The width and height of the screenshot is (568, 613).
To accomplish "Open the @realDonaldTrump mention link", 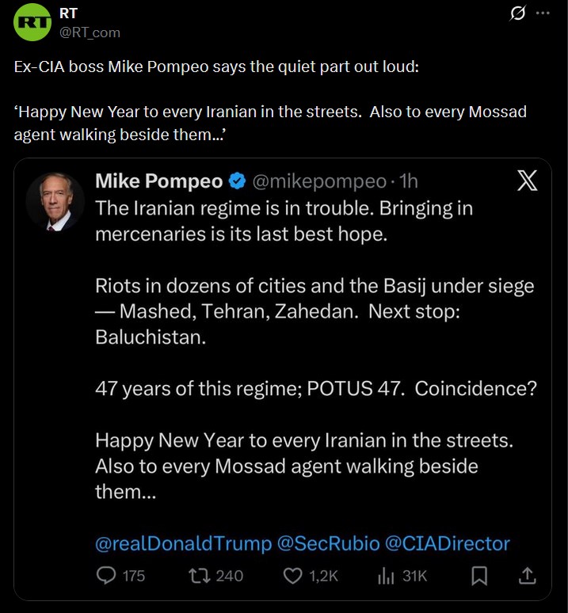I will pyautogui.click(x=183, y=543).
